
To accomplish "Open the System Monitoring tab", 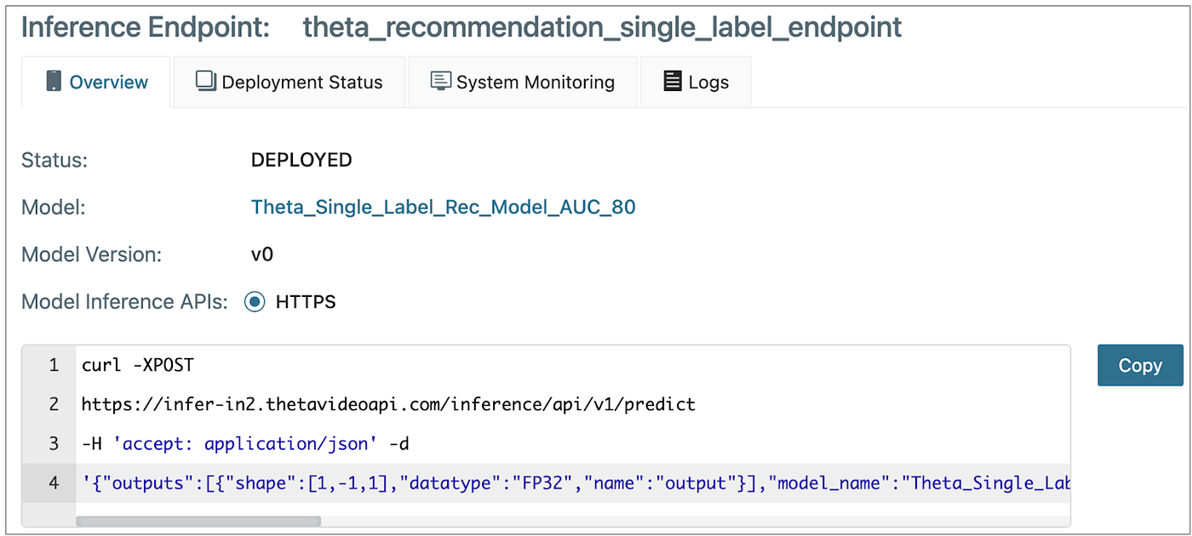I will click(523, 82).
